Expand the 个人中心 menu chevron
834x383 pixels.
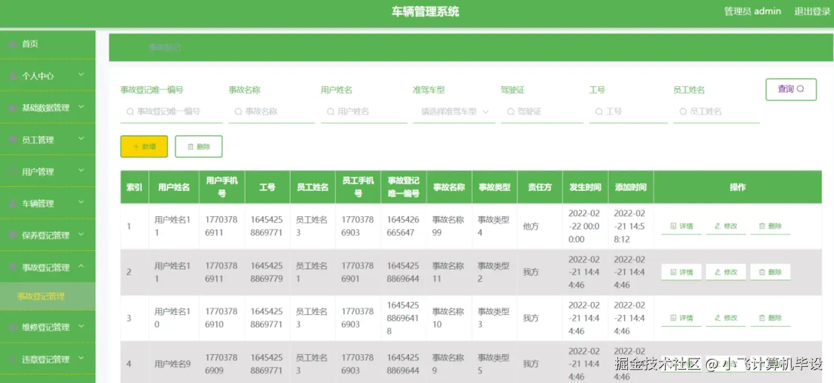81,75
